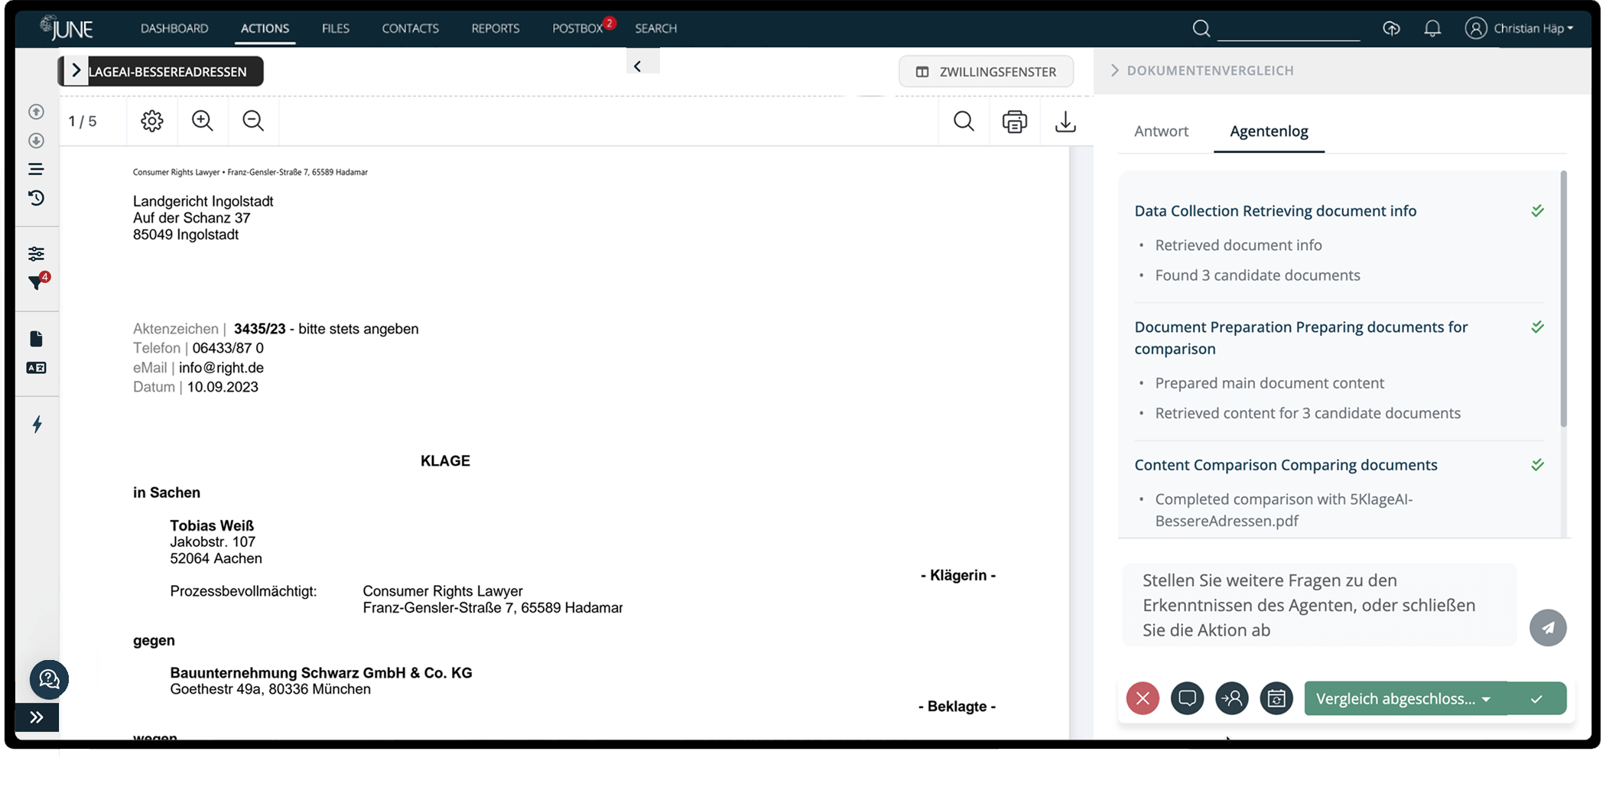Confirm action with green checkmark button

pyautogui.click(x=1537, y=698)
